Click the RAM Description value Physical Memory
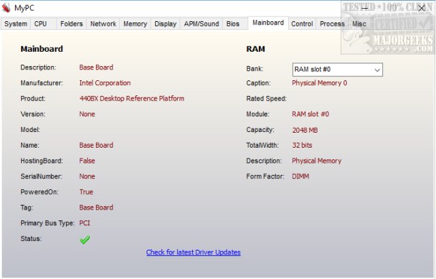Screen dimensions: 436x279 (x=316, y=161)
